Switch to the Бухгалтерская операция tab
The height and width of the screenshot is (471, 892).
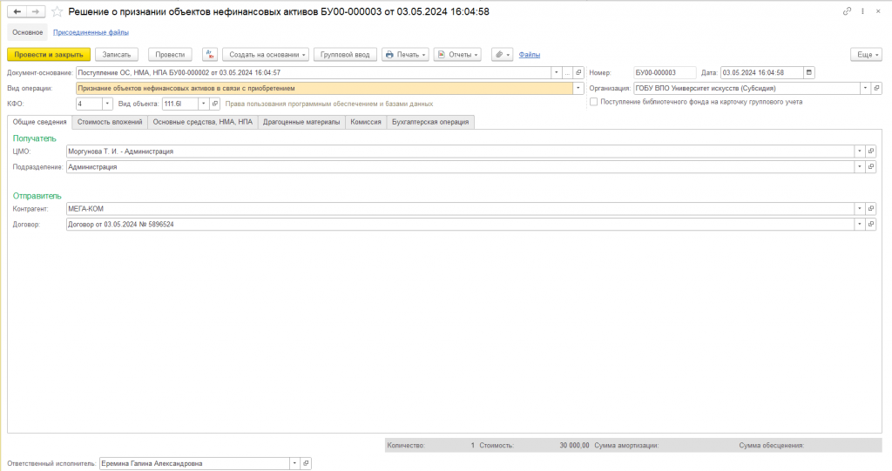point(430,122)
